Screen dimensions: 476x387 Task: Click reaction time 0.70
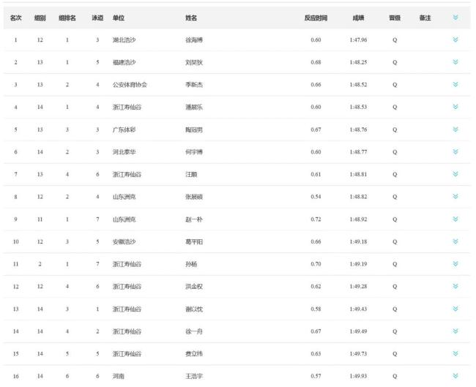pyautogui.click(x=316, y=264)
